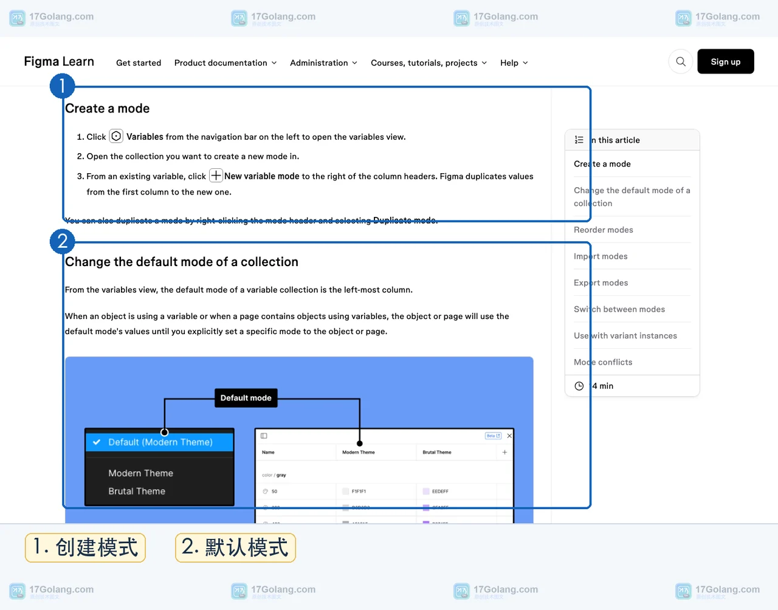Image resolution: width=778 pixels, height=610 pixels.
Task: Click the bold Variables word in step 1
Action: pyautogui.click(x=145, y=137)
